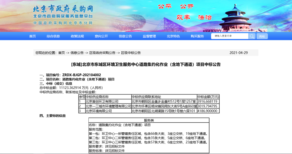Open the 政策法规 menu item
This screenshot has width=292, height=154.
click(x=77, y=36)
